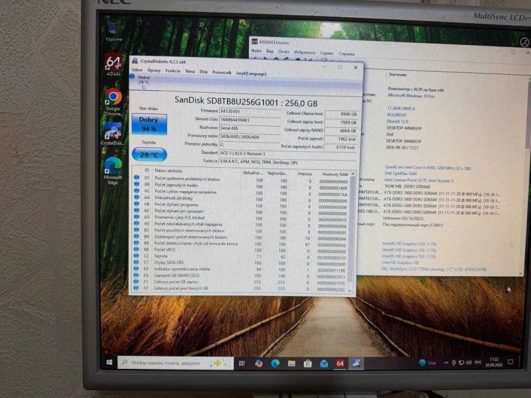Open the Disk menu in CrystalDiskInfo

click(204, 72)
